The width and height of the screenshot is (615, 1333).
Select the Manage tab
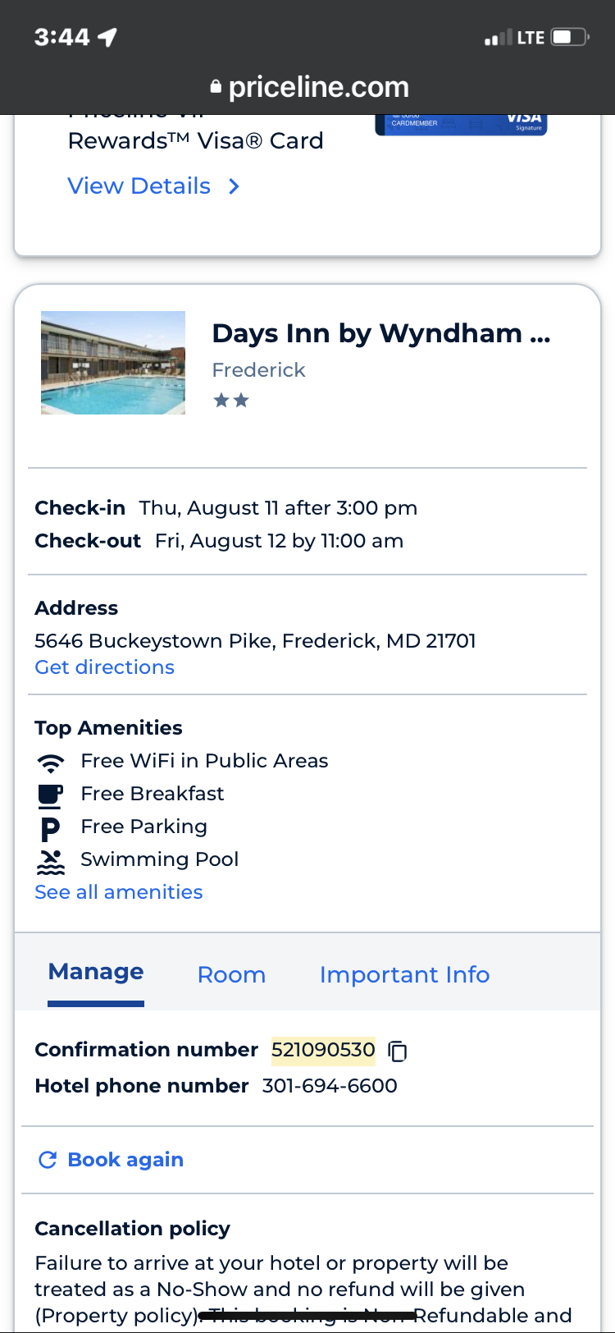96,973
